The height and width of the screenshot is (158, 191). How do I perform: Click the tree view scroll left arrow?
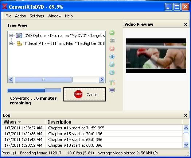coord(11,80)
